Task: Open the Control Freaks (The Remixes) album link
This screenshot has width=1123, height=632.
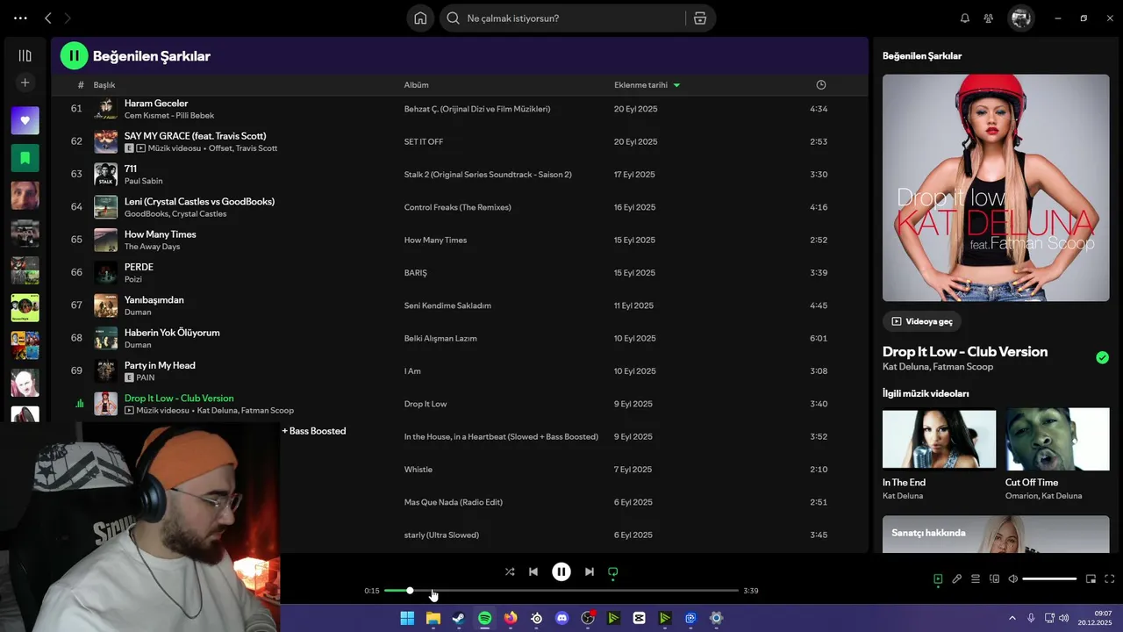Action: (x=457, y=207)
